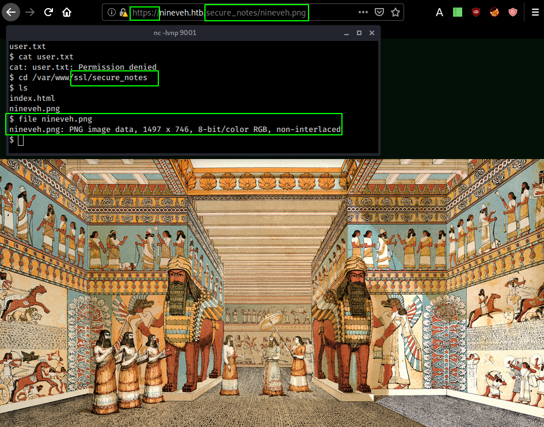The image size is (544, 427).
Task: Reload the current page
Action: pos(48,12)
